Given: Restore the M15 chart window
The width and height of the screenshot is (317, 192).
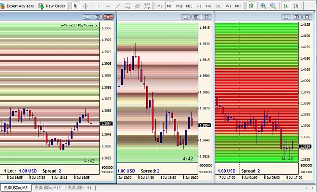Looking at the screenshot, I should (196, 17).
